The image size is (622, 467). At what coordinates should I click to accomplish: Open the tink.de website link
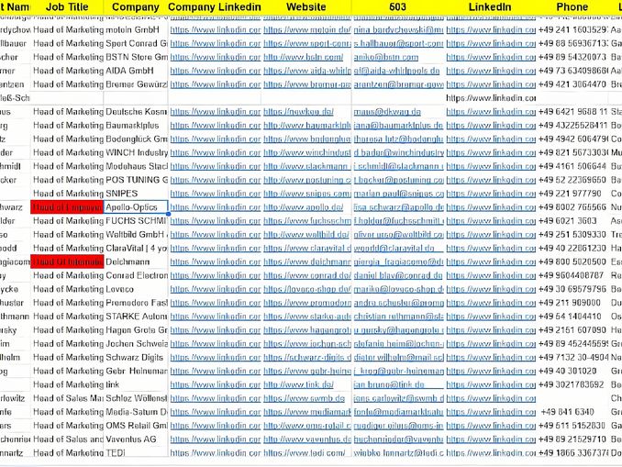(298, 384)
